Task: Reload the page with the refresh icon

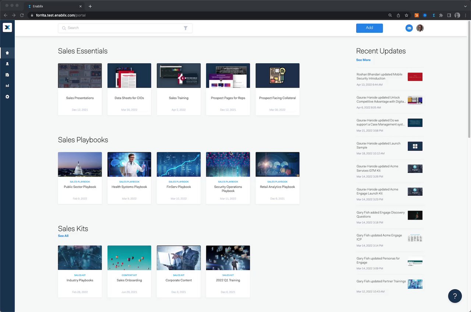Action: (x=22, y=15)
